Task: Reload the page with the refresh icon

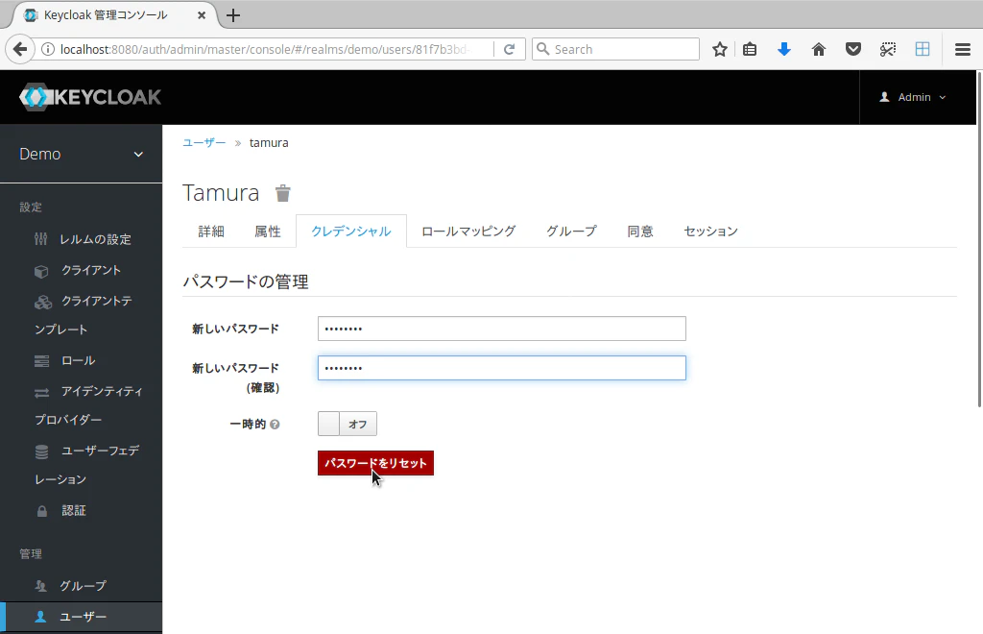Action: tap(509, 49)
